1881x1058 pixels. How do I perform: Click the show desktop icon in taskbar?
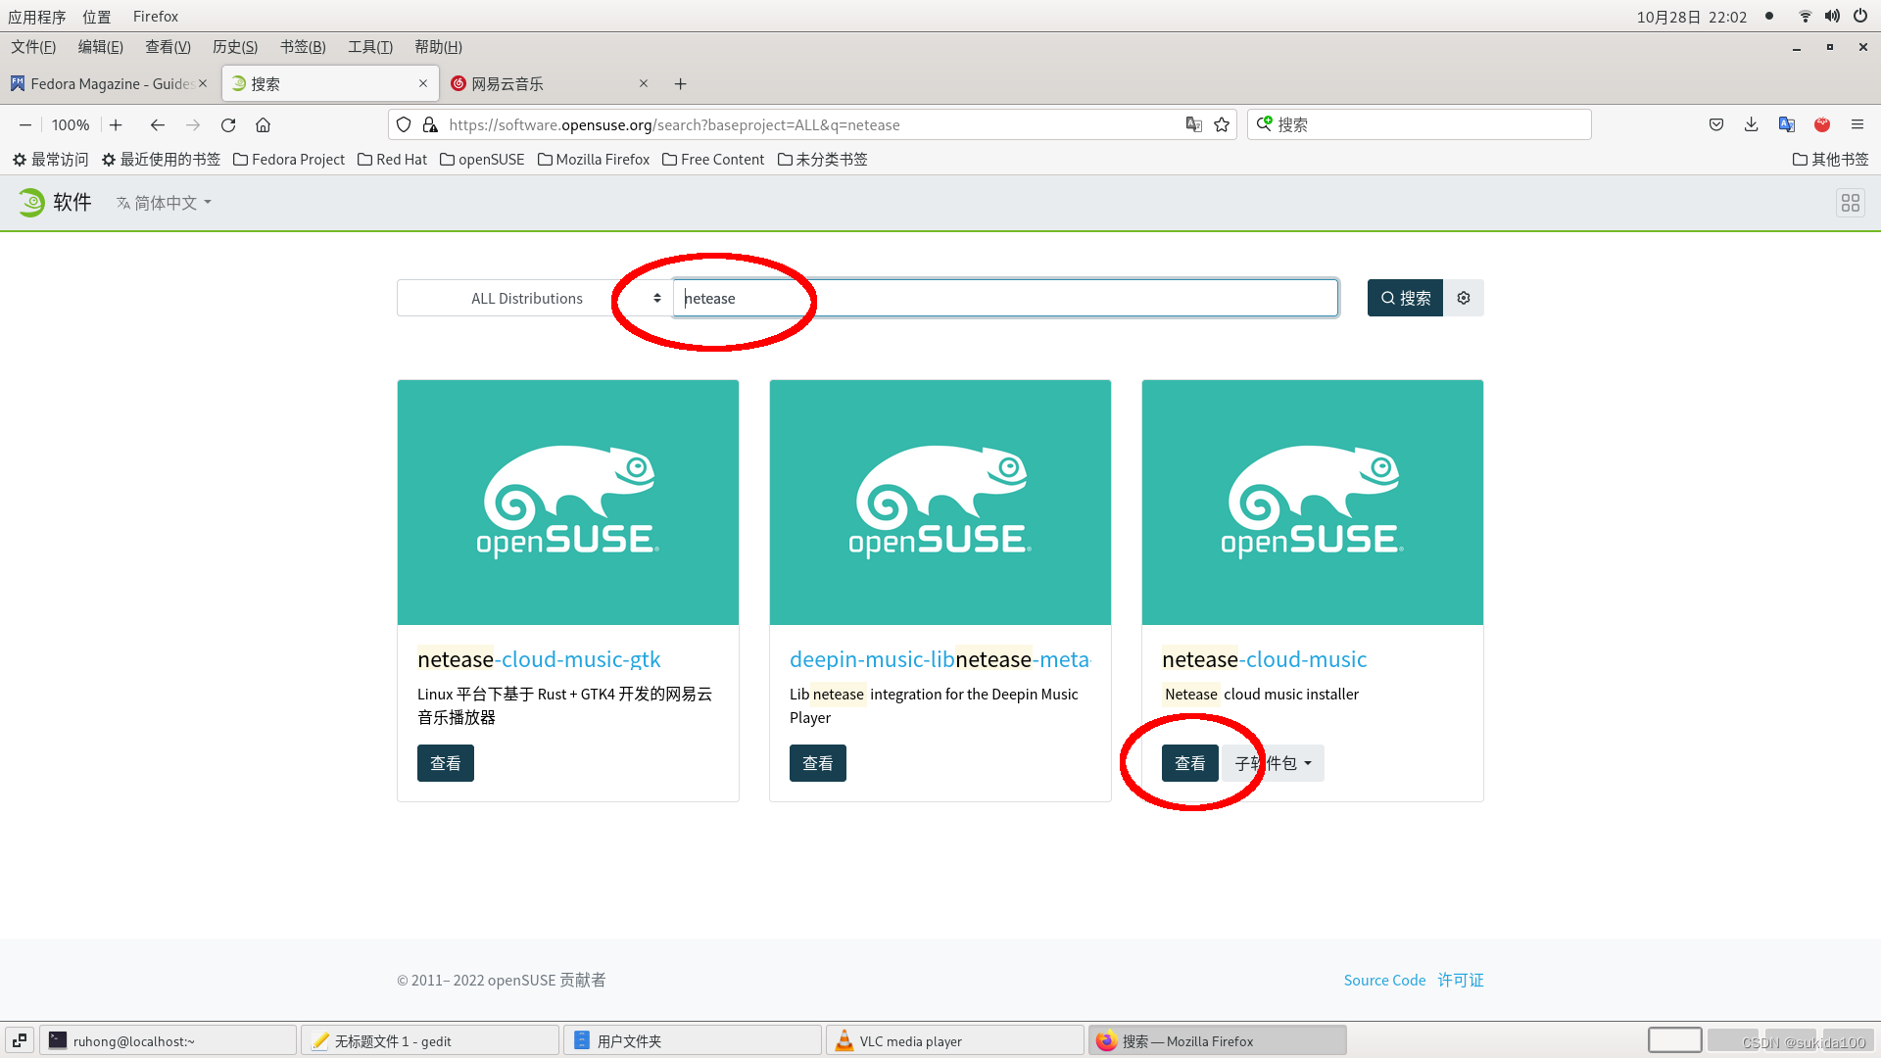tap(20, 1040)
